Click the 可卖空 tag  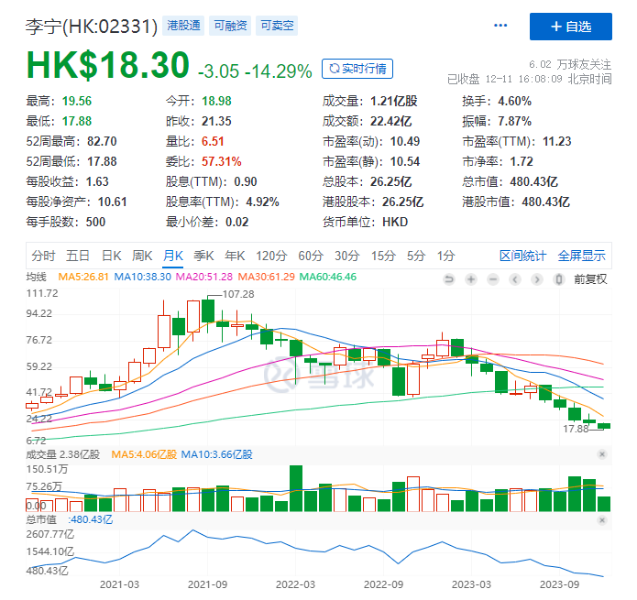coord(277,26)
